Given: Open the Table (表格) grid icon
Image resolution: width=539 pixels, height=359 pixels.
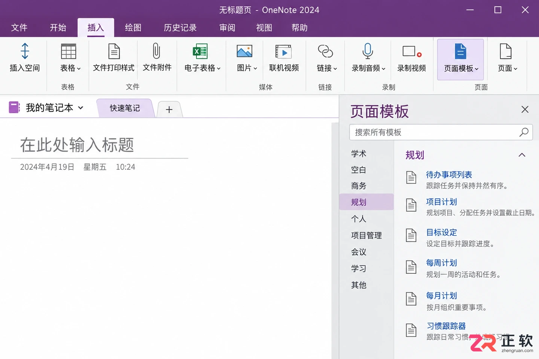Looking at the screenshot, I should (68, 51).
